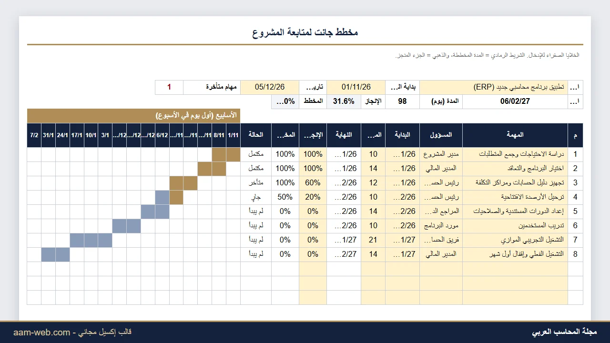Select task إعداد الدورات المستندية والصلاحيات
Image resolution: width=610 pixels, height=343 pixels.
(515, 212)
